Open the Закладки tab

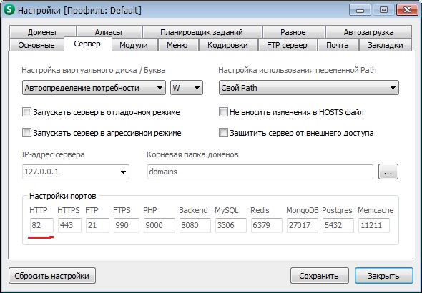(x=385, y=44)
